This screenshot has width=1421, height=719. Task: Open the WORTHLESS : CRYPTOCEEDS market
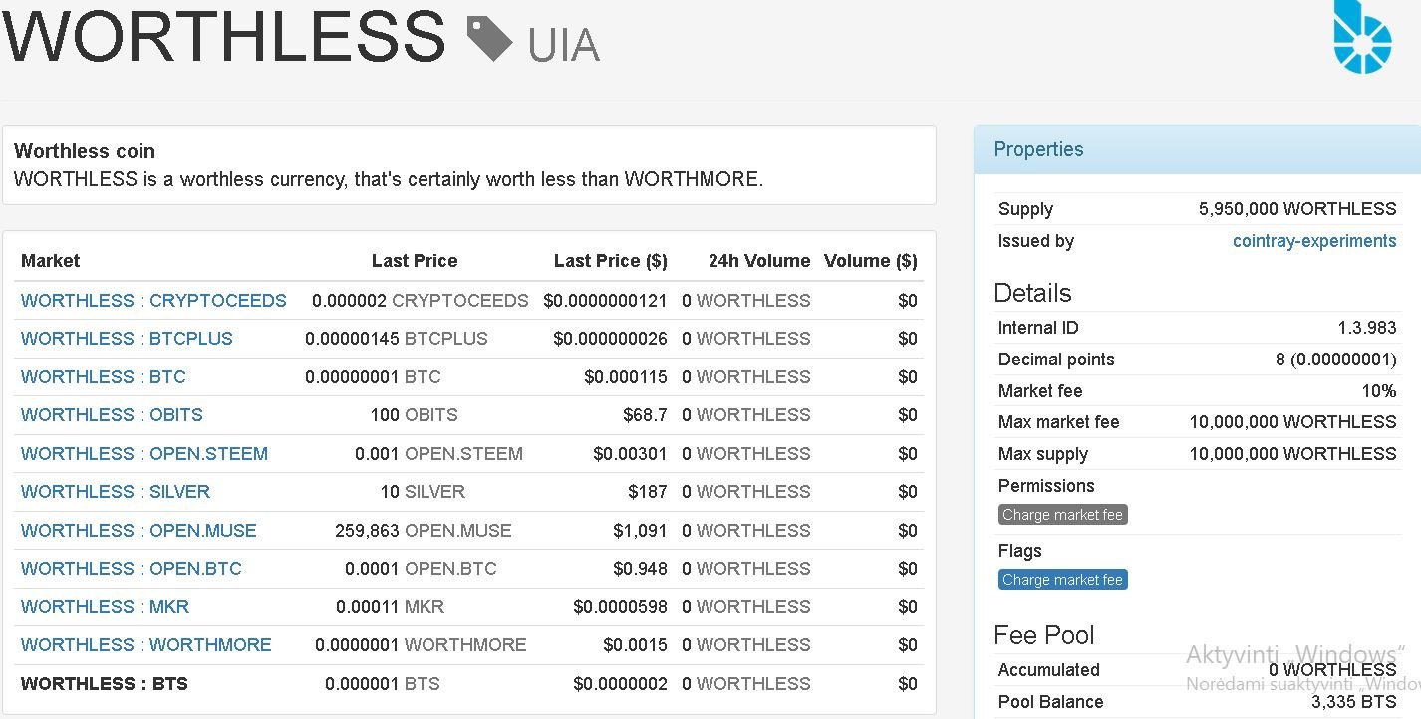pyautogui.click(x=153, y=301)
